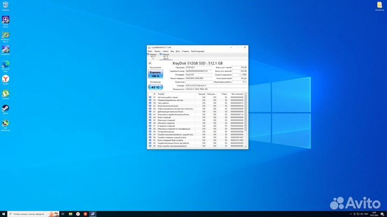This screenshot has width=387, height=217.
Task: Click the Хорошо 100 % health status button
Action: pos(155,74)
